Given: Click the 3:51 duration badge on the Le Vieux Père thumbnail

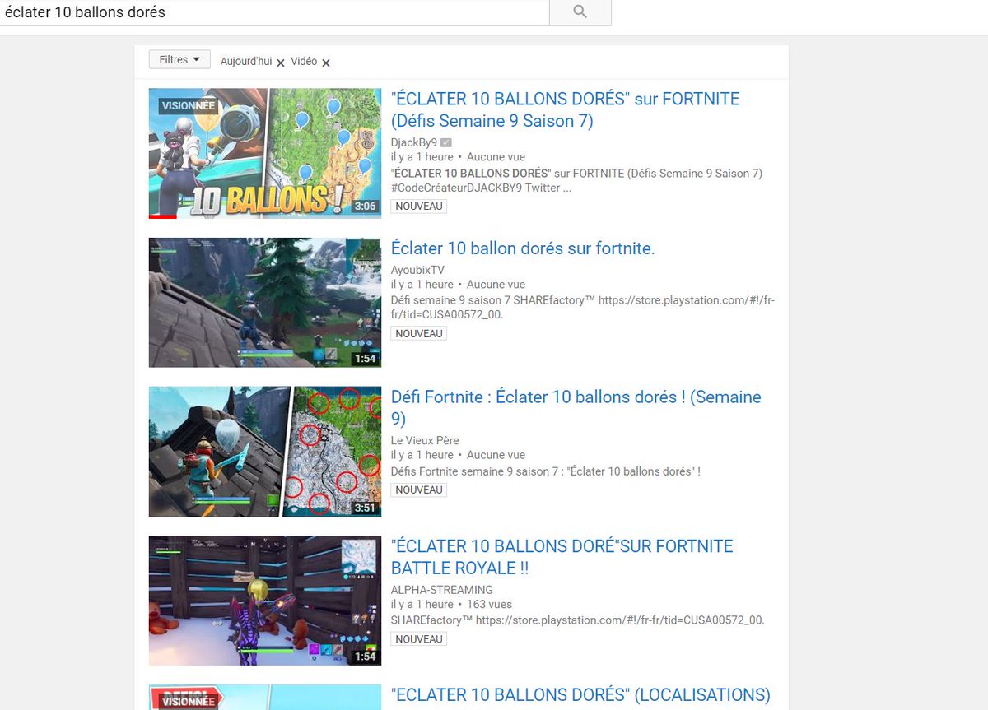Looking at the screenshot, I should pos(365,508).
